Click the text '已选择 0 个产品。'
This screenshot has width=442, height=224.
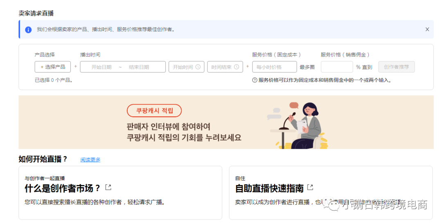54,80
